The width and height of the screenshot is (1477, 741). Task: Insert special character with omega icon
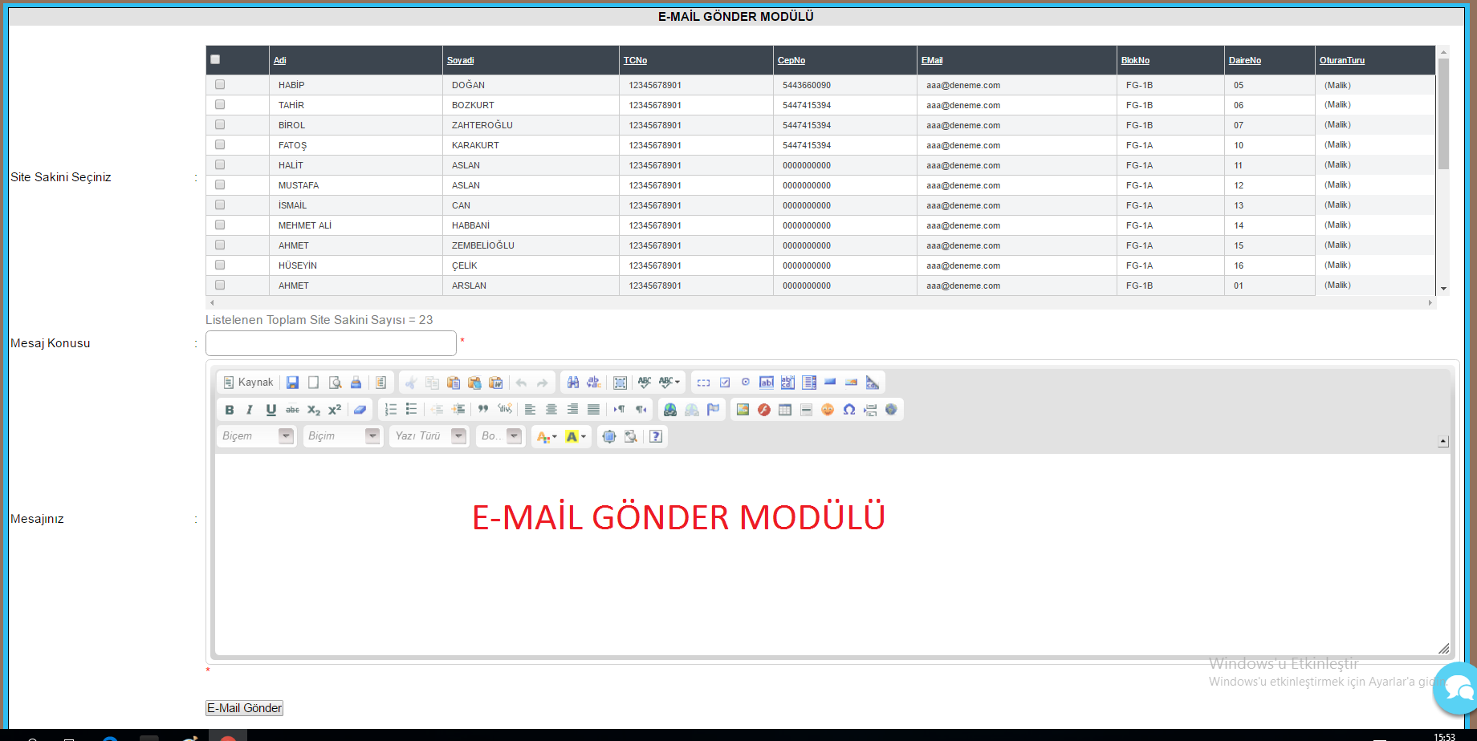[848, 410]
